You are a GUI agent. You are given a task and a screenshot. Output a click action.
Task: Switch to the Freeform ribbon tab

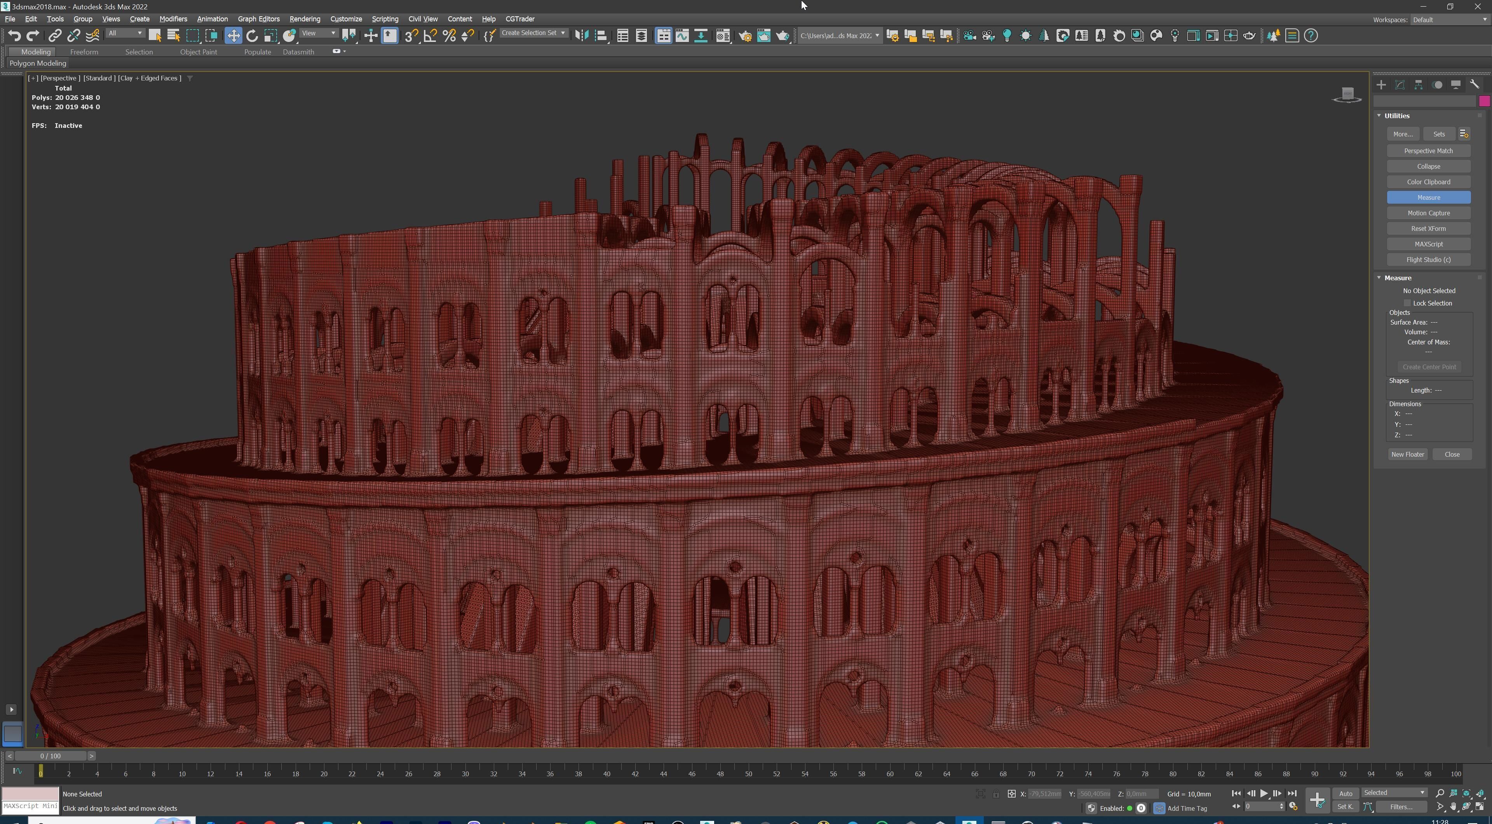point(84,52)
